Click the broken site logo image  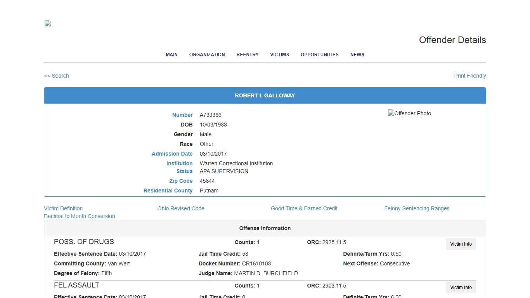pos(47,23)
